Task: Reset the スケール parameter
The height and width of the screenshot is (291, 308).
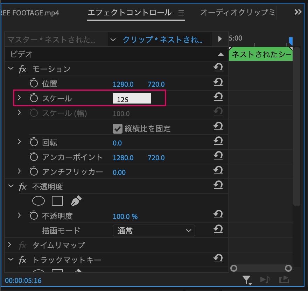Action: [x=218, y=97]
